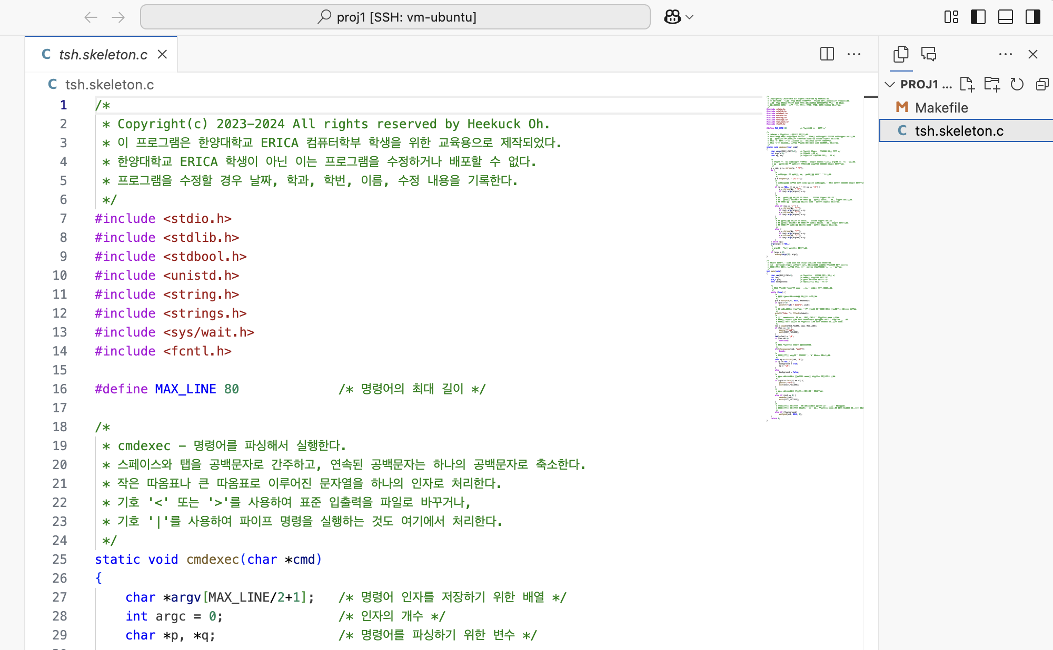Click the #include <stdbool.h> line
1053x650 pixels.
171,256
